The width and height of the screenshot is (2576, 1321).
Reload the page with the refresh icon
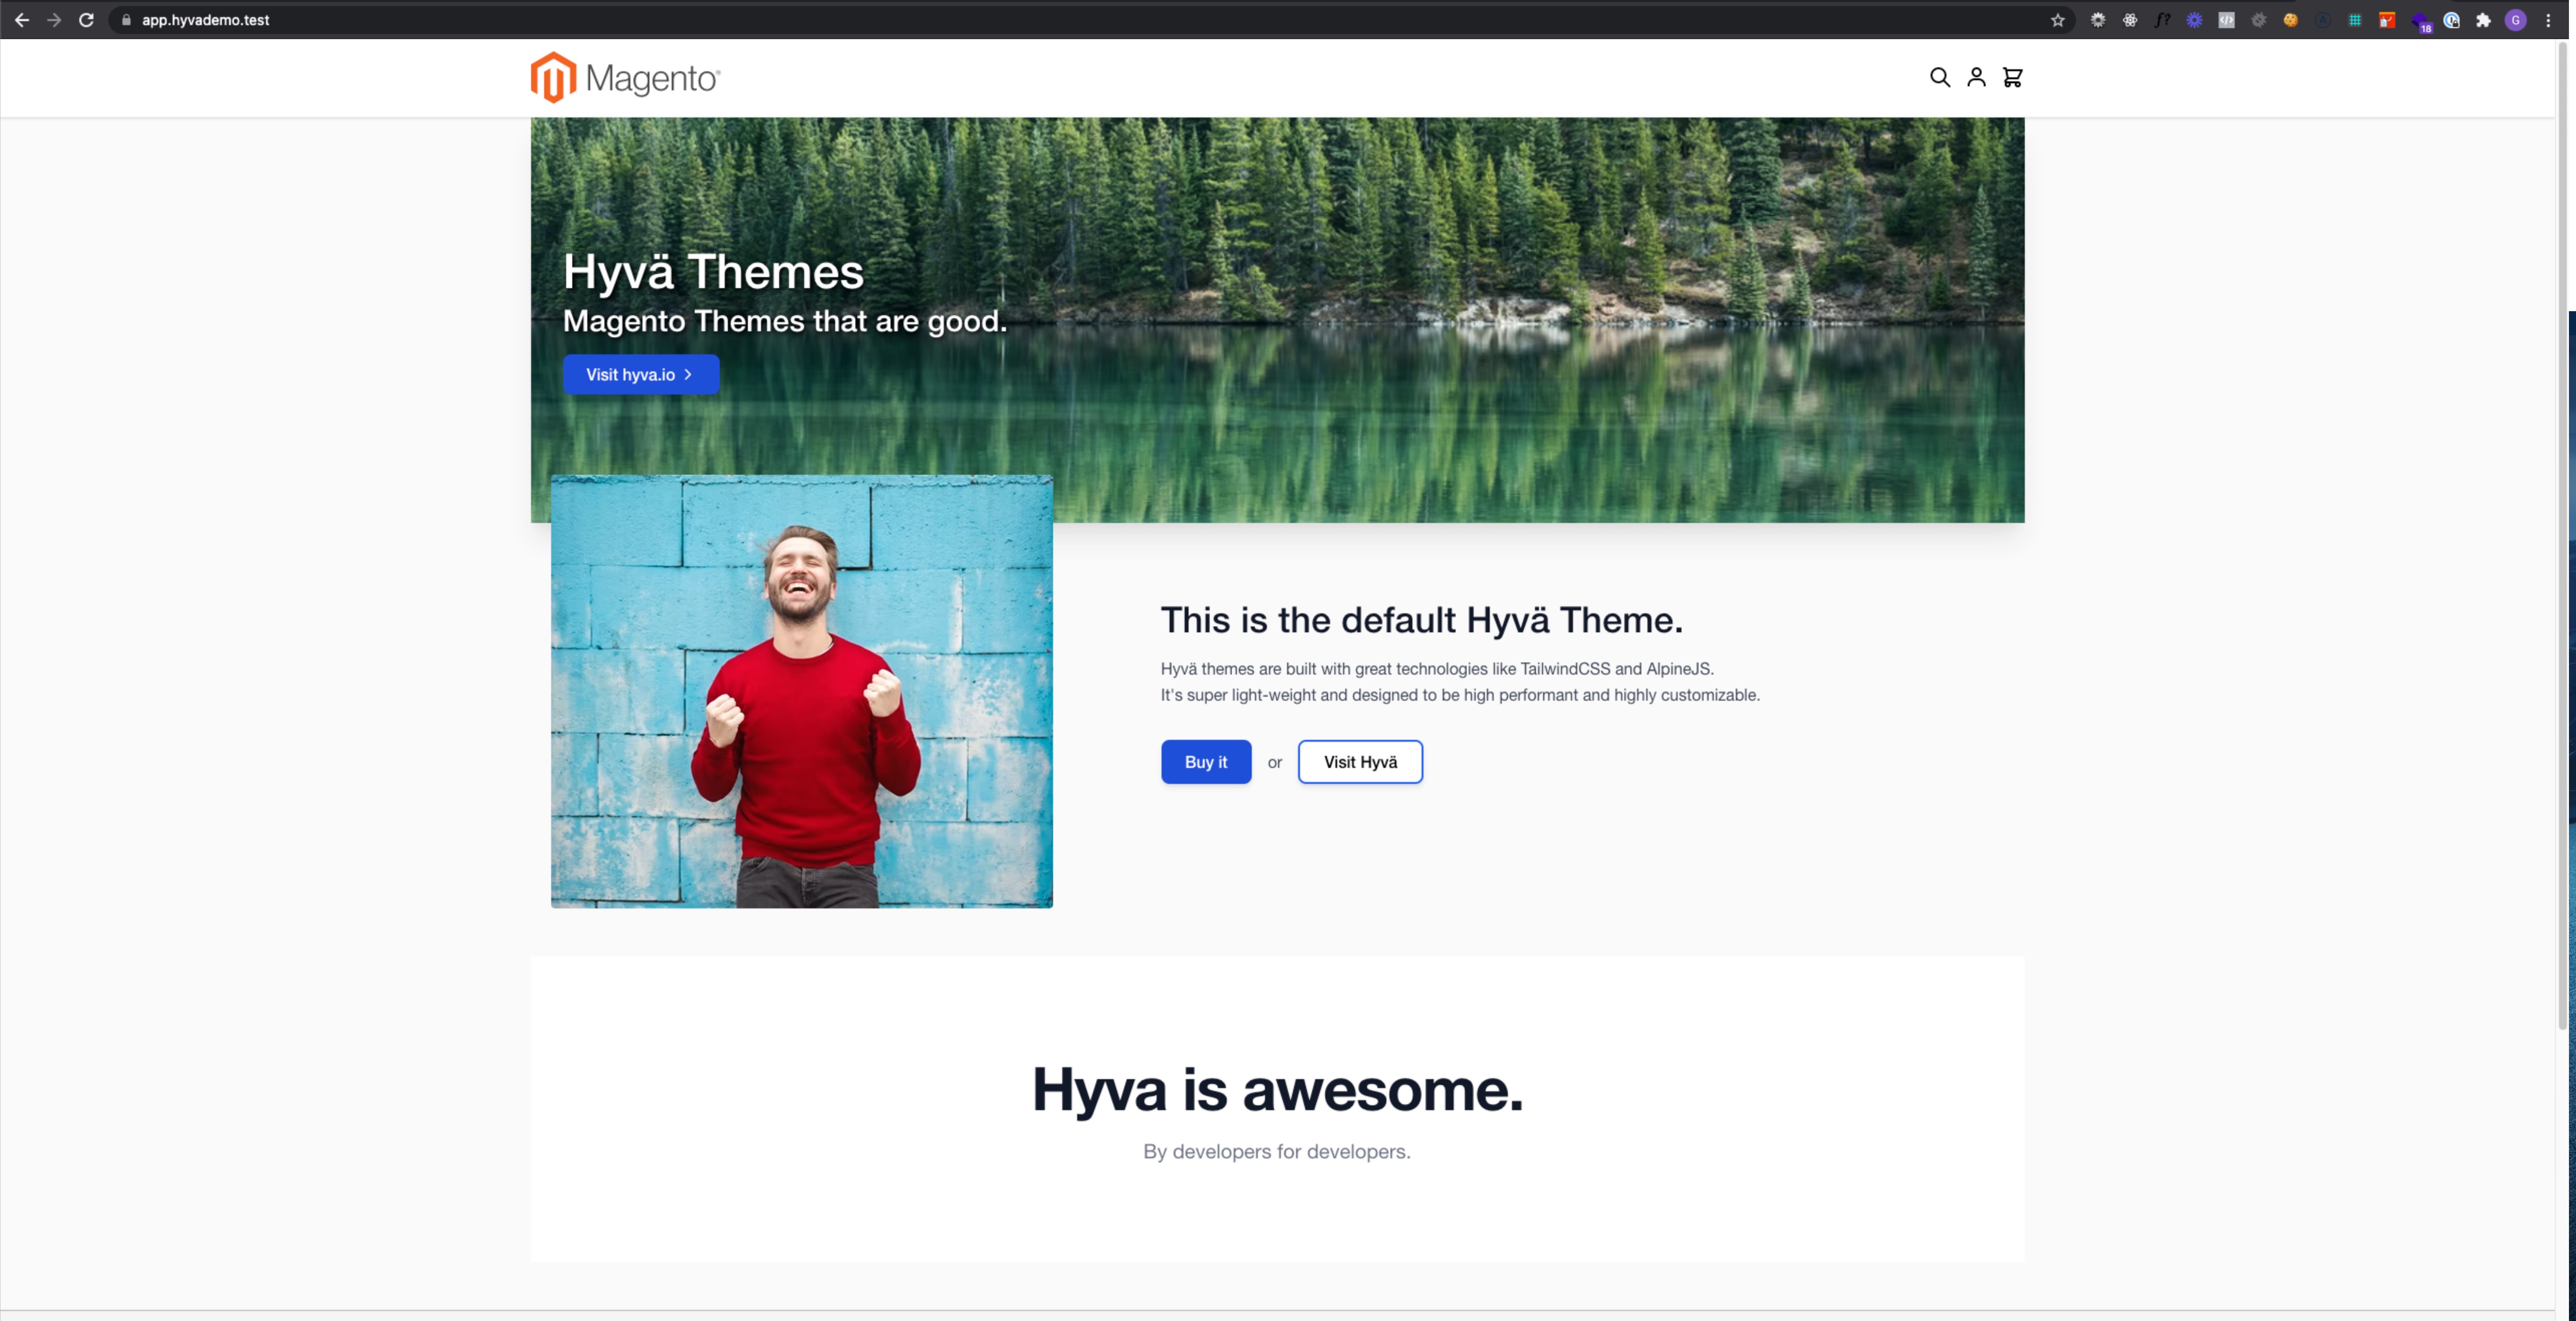(87, 20)
